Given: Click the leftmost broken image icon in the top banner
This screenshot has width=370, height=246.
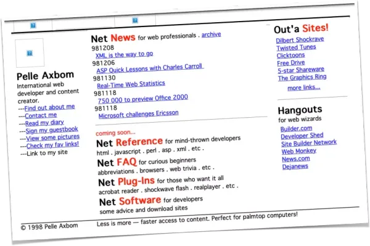Looking at the screenshot, I should point(33,25).
